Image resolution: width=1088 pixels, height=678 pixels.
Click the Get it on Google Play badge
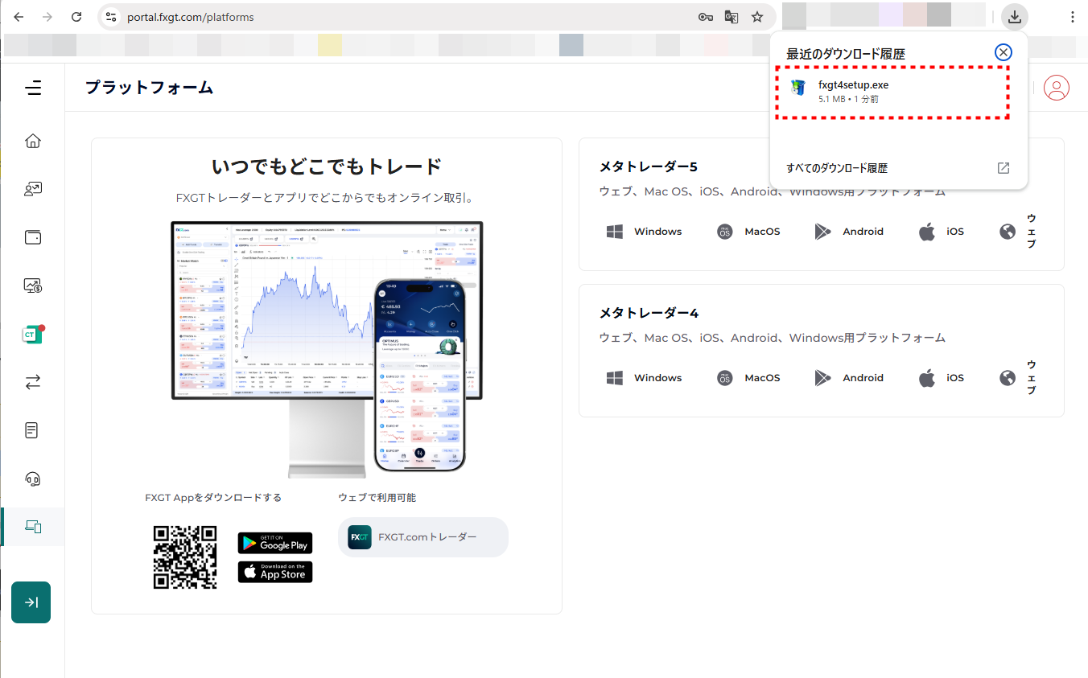click(x=274, y=543)
